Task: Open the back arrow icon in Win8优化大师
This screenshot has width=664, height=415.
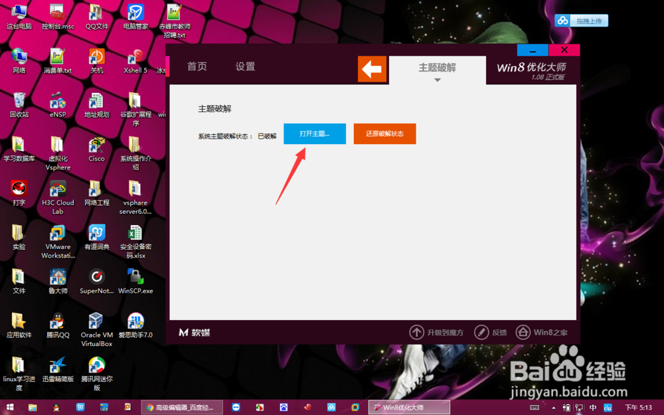Action: point(373,69)
